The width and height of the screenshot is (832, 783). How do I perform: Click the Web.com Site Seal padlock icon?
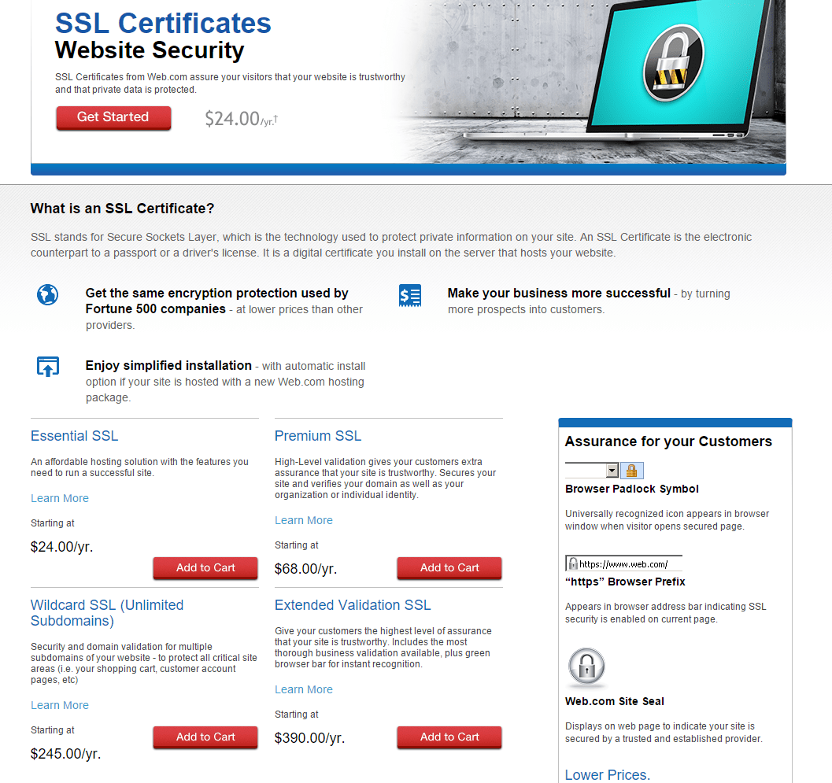[x=586, y=667]
